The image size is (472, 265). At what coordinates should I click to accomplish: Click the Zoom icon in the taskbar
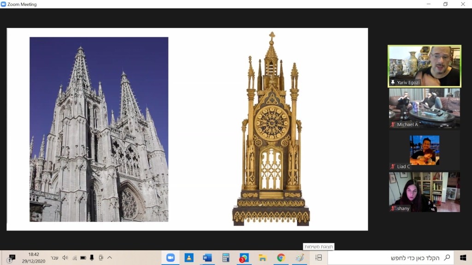170,258
